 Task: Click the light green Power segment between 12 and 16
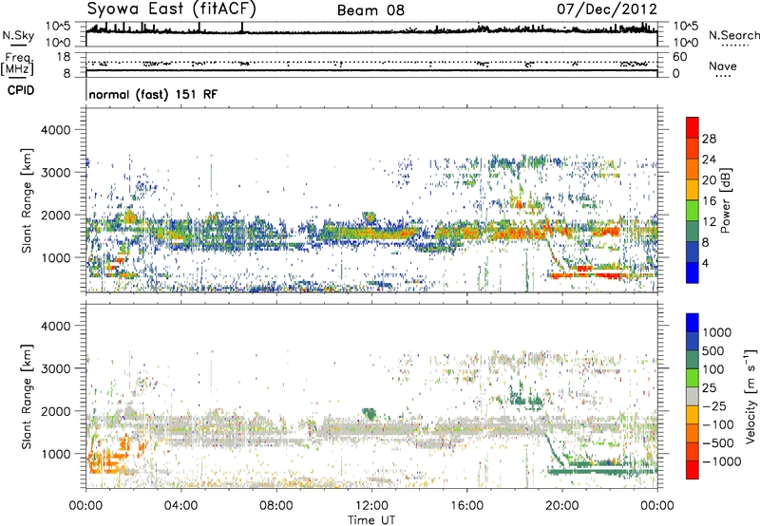pos(693,211)
